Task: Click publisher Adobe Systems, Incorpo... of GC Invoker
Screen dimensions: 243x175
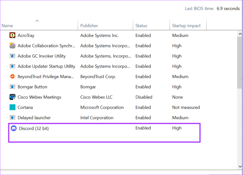Action: [x=106, y=56]
